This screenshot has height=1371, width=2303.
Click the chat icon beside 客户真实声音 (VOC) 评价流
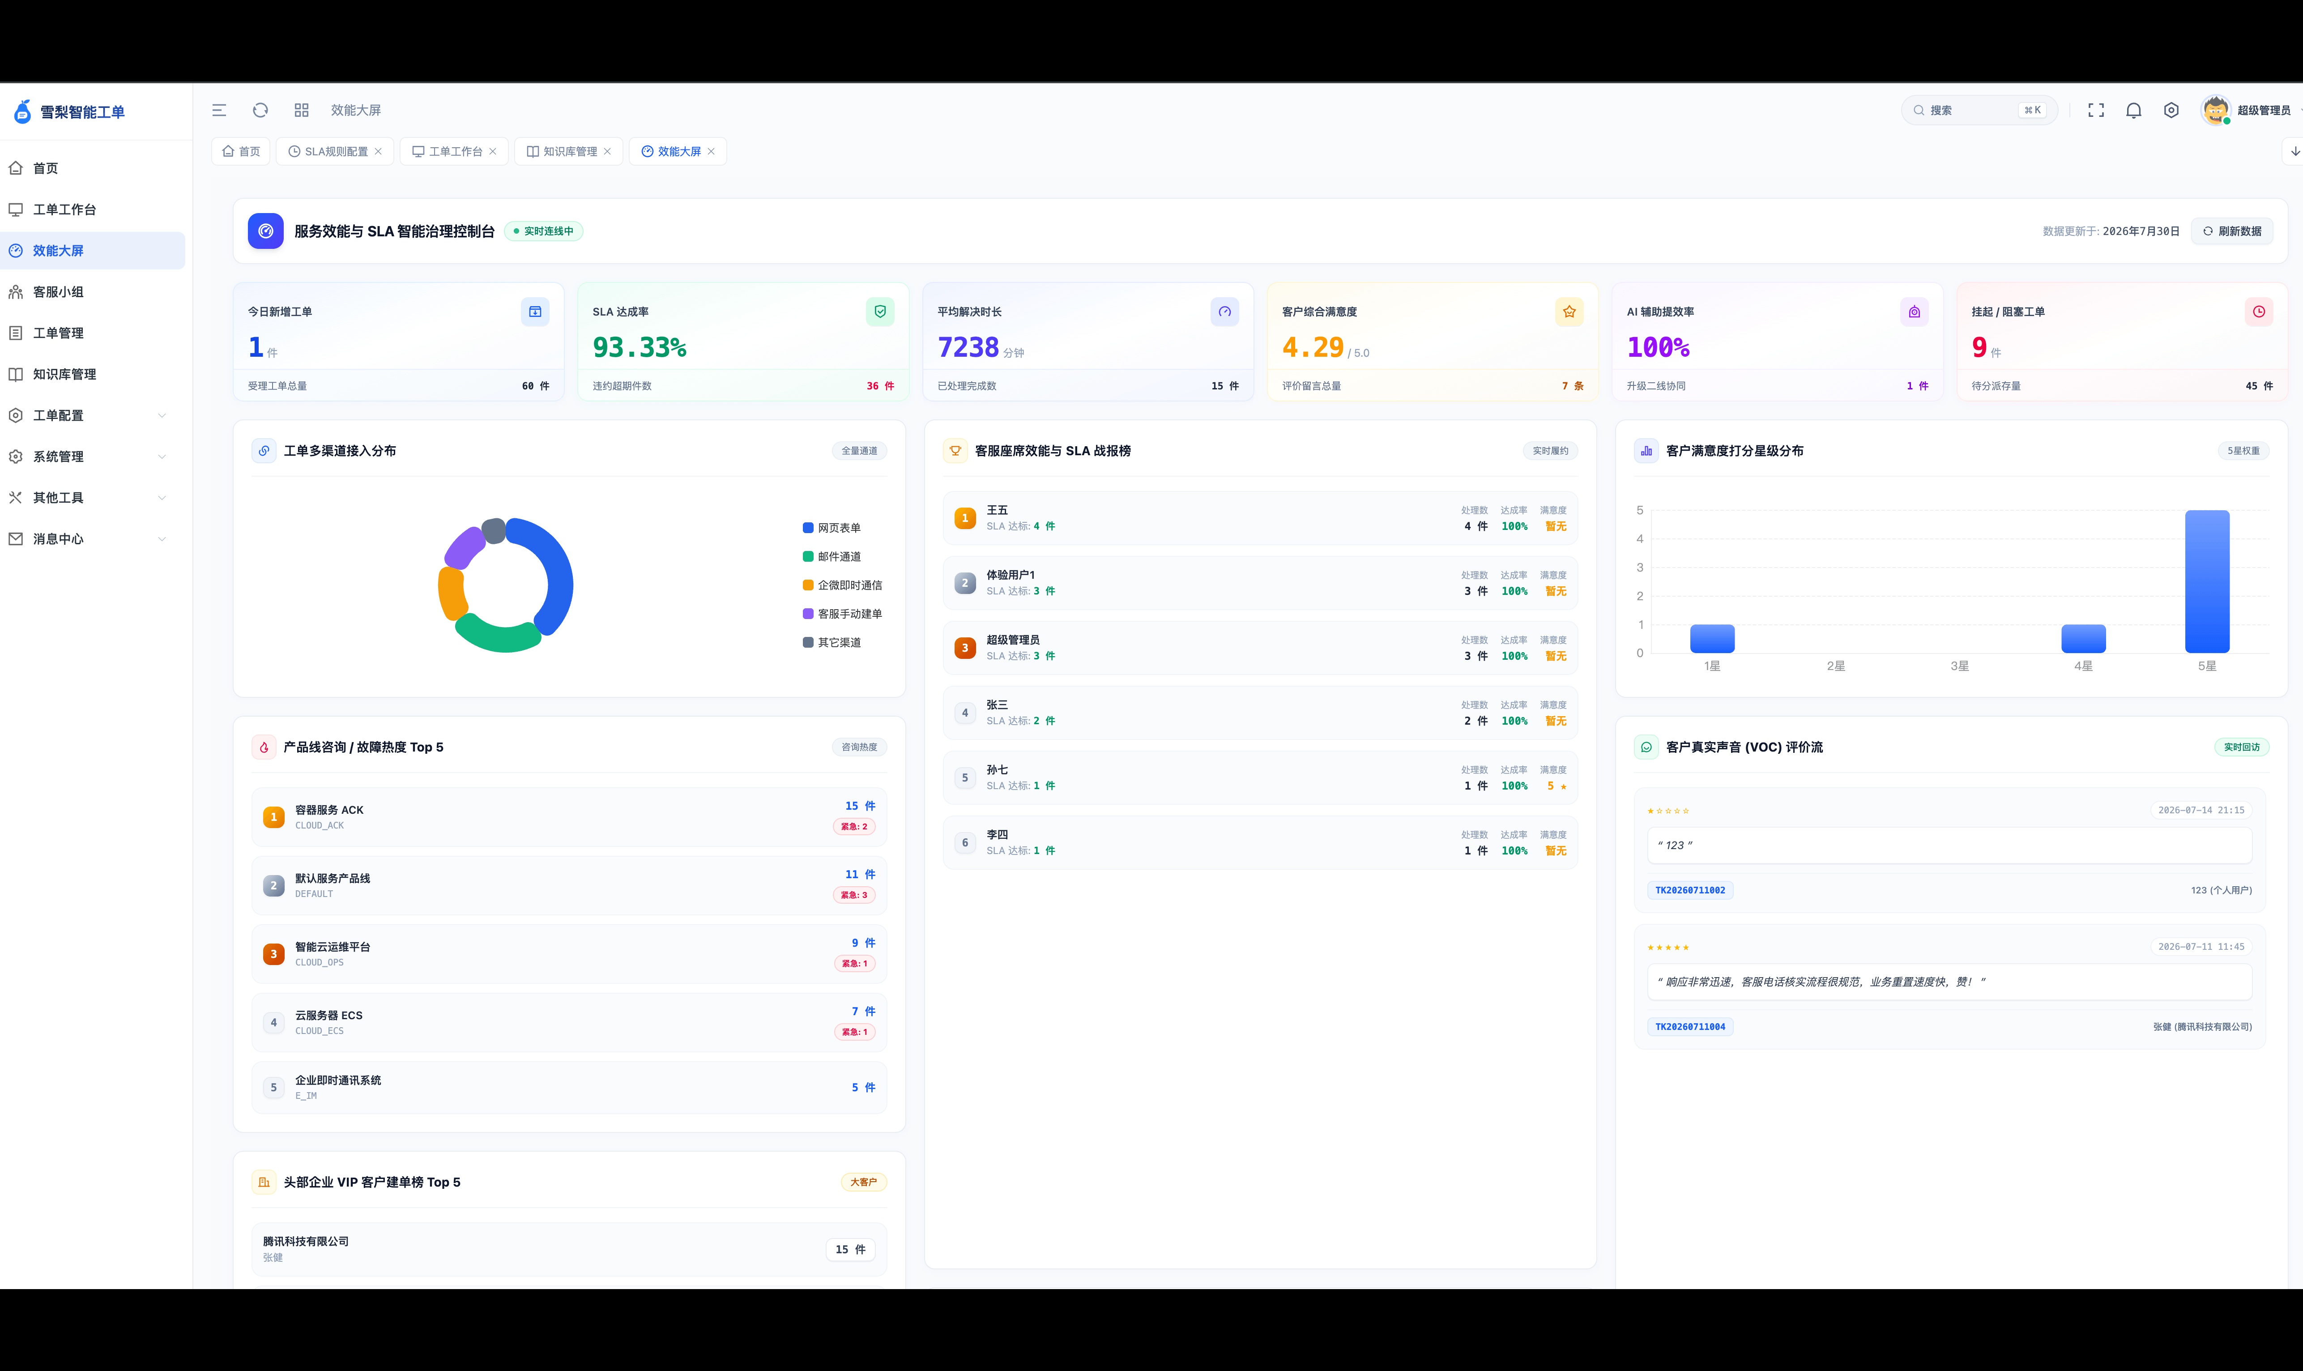coord(1646,747)
